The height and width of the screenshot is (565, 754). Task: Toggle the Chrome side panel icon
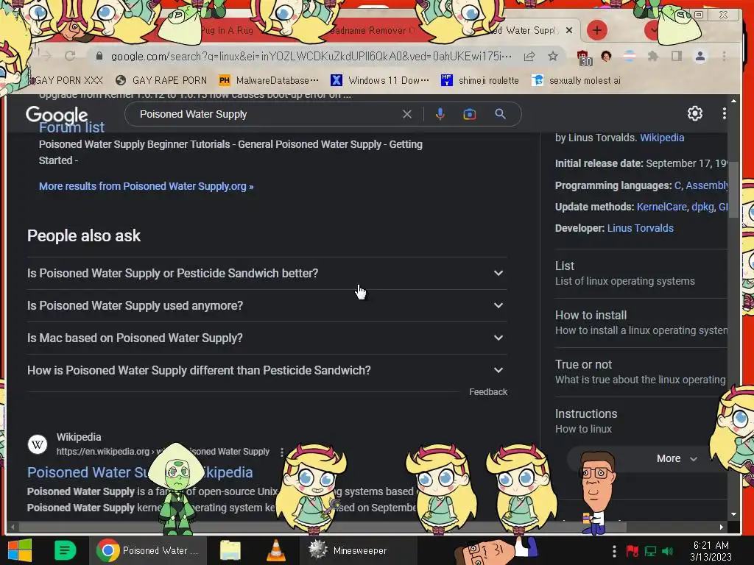coord(677,56)
